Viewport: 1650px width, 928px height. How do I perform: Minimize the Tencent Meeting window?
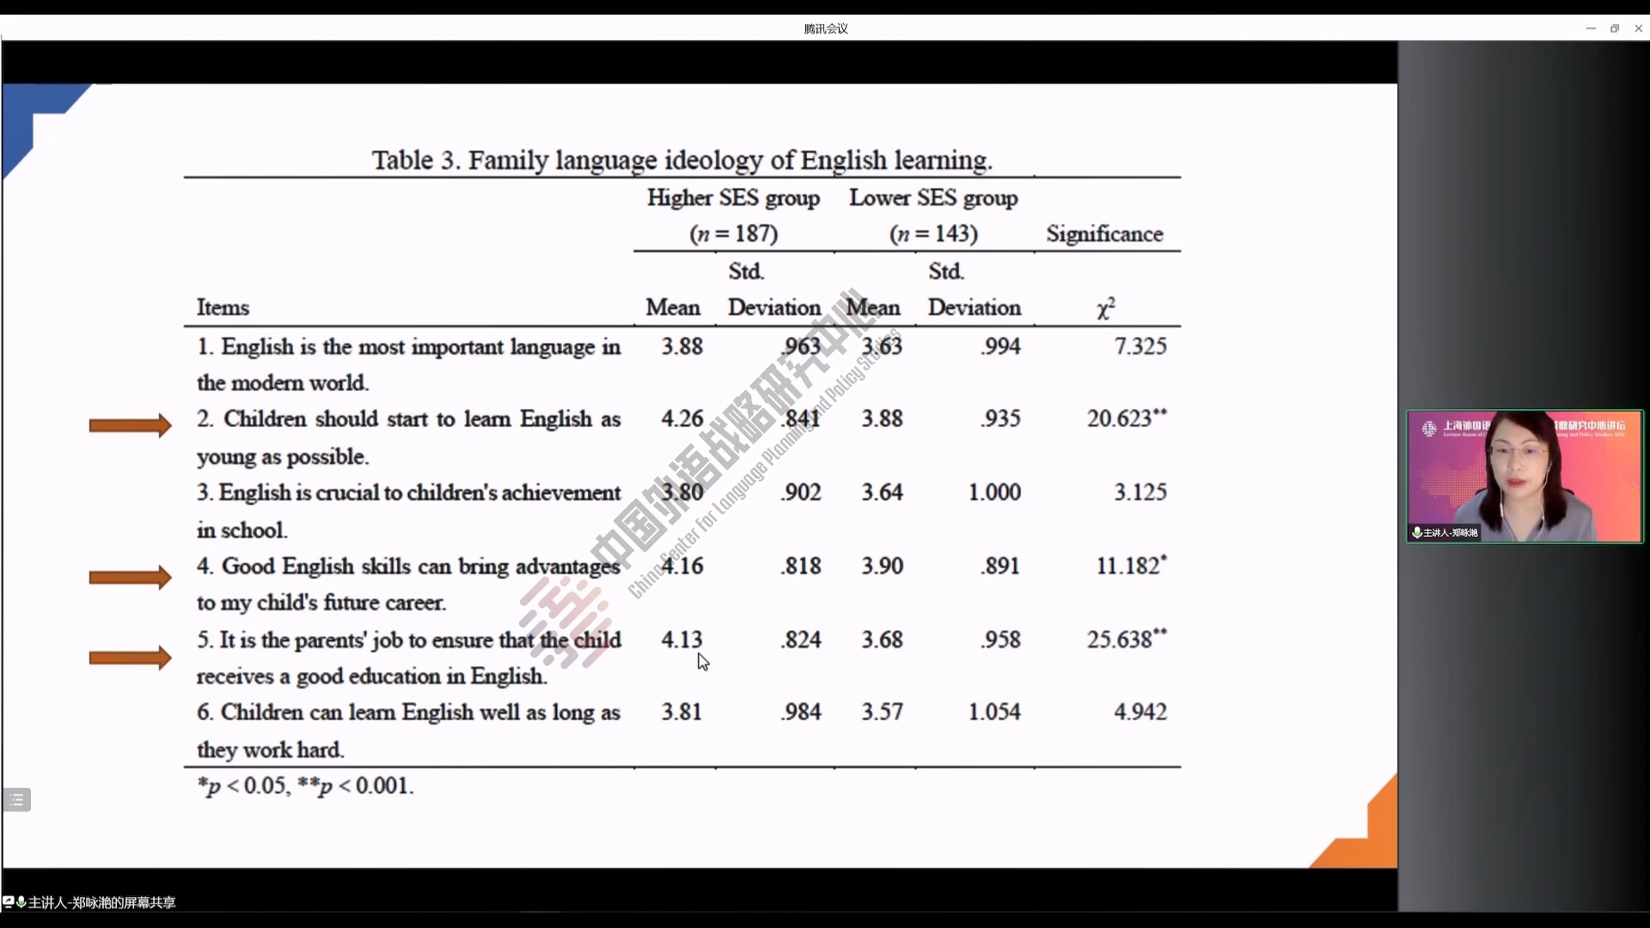(x=1590, y=28)
